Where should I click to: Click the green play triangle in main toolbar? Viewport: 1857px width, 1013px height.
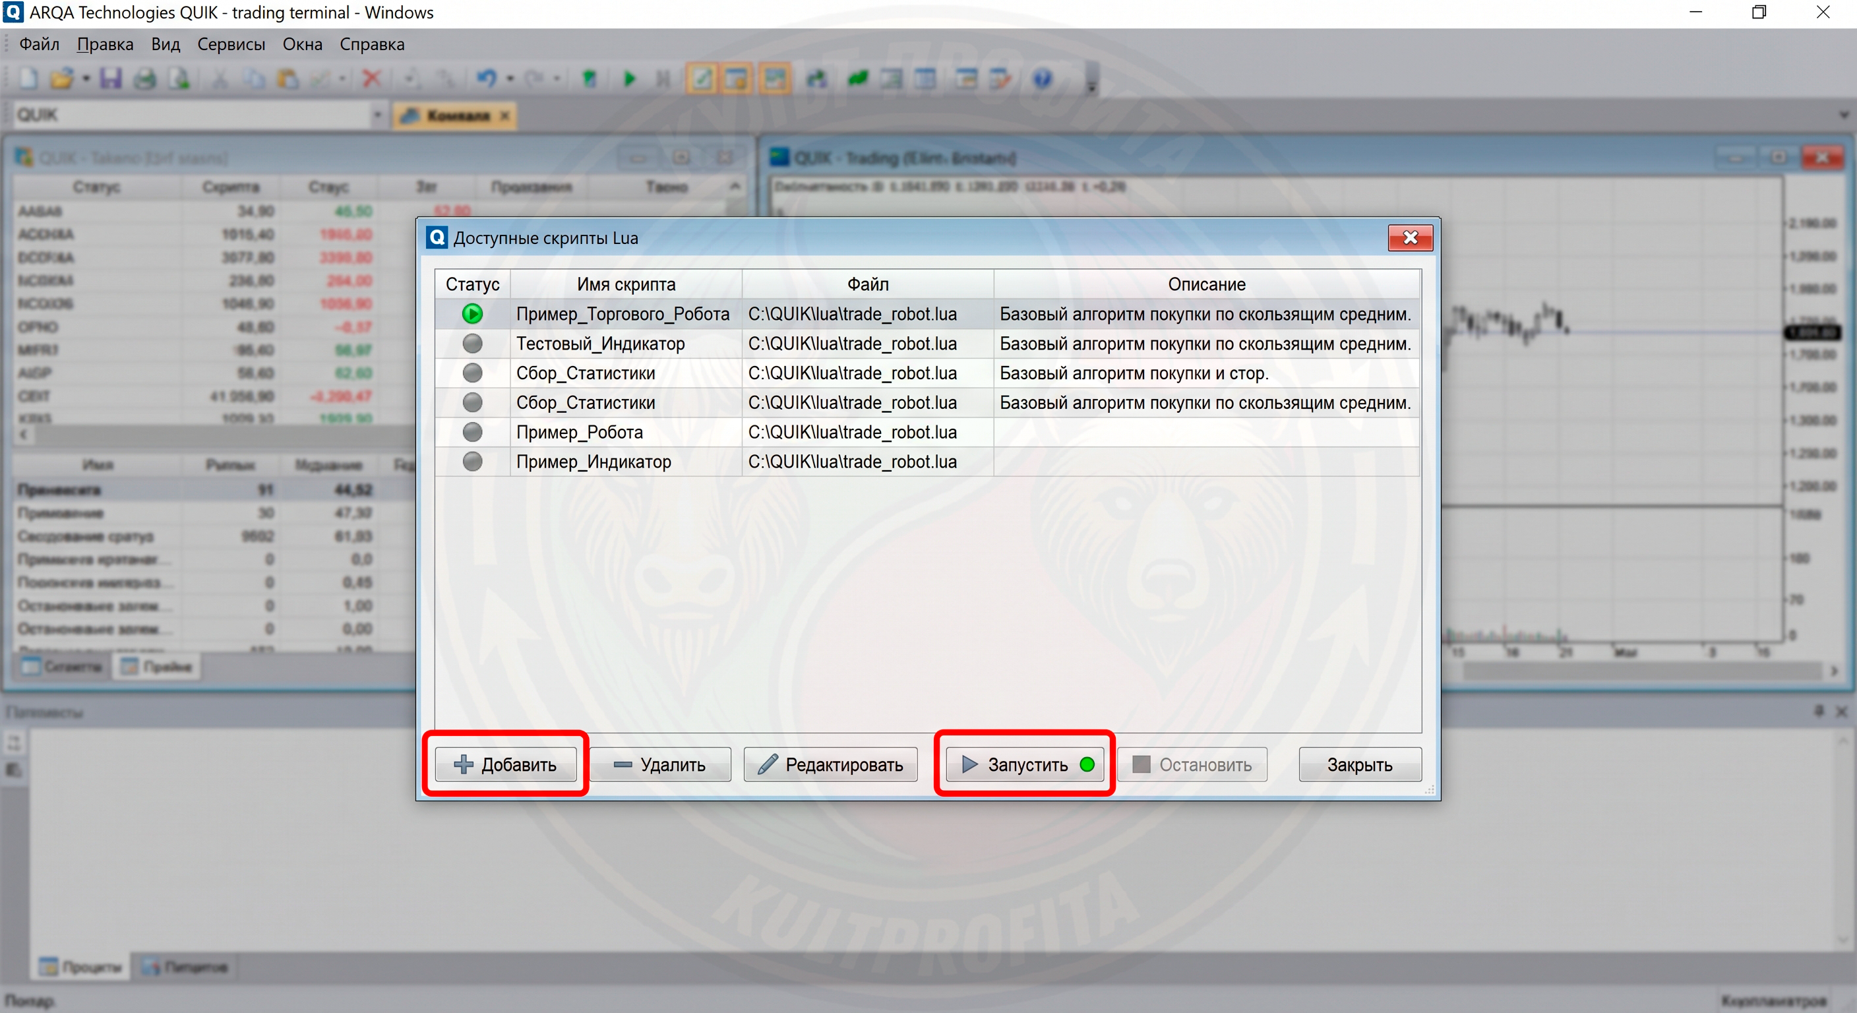click(629, 78)
